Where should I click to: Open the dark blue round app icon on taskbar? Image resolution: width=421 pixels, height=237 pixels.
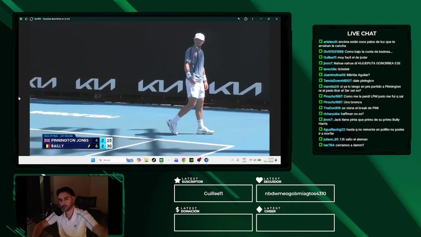coord(206,160)
